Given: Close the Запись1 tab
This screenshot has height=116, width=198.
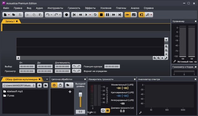Looking at the screenshot, I should point(17,21).
